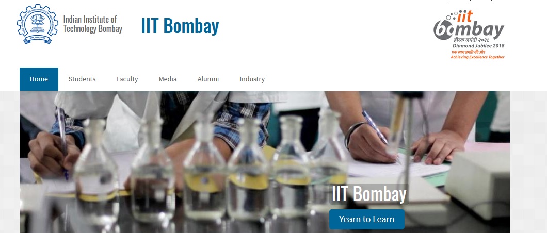Click the orange 'iit' lettering in jubilee logo
Image resolution: width=547 pixels, height=233 pixels.
click(x=464, y=16)
